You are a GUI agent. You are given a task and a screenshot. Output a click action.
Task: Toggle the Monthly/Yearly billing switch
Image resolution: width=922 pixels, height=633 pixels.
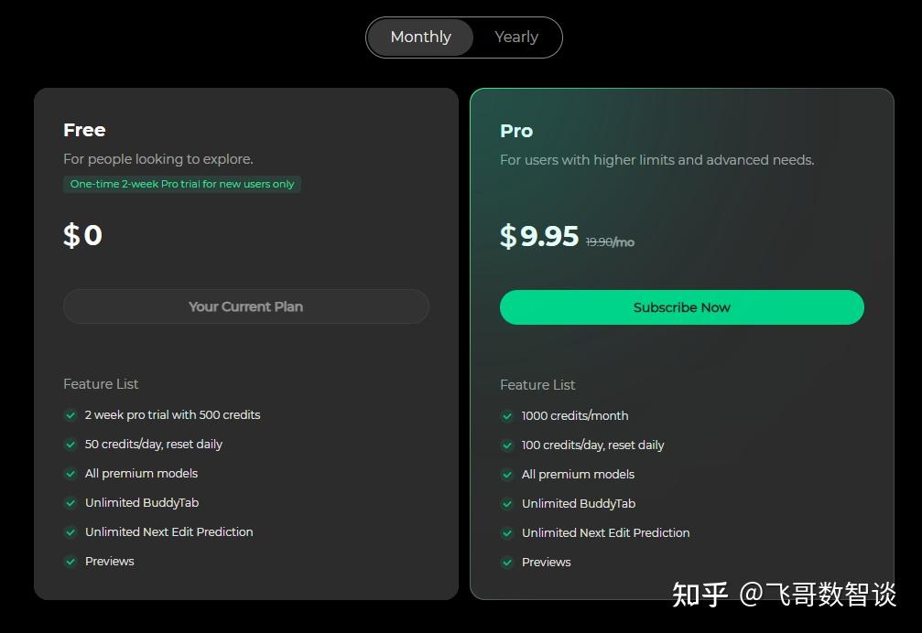pyautogui.click(x=464, y=37)
